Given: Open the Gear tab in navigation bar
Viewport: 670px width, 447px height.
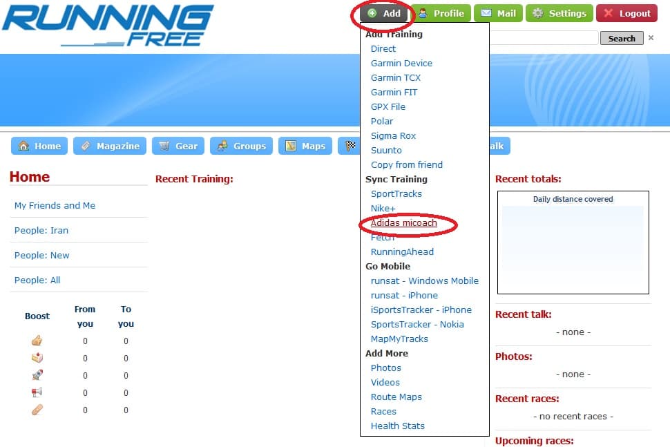Looking at the screenshot, I should (x=178, y=146).
